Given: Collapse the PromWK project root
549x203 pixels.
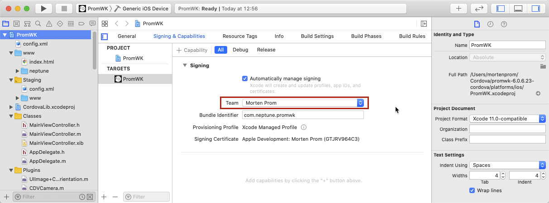Looking at the screenshot, I should [x=5, y=35].
